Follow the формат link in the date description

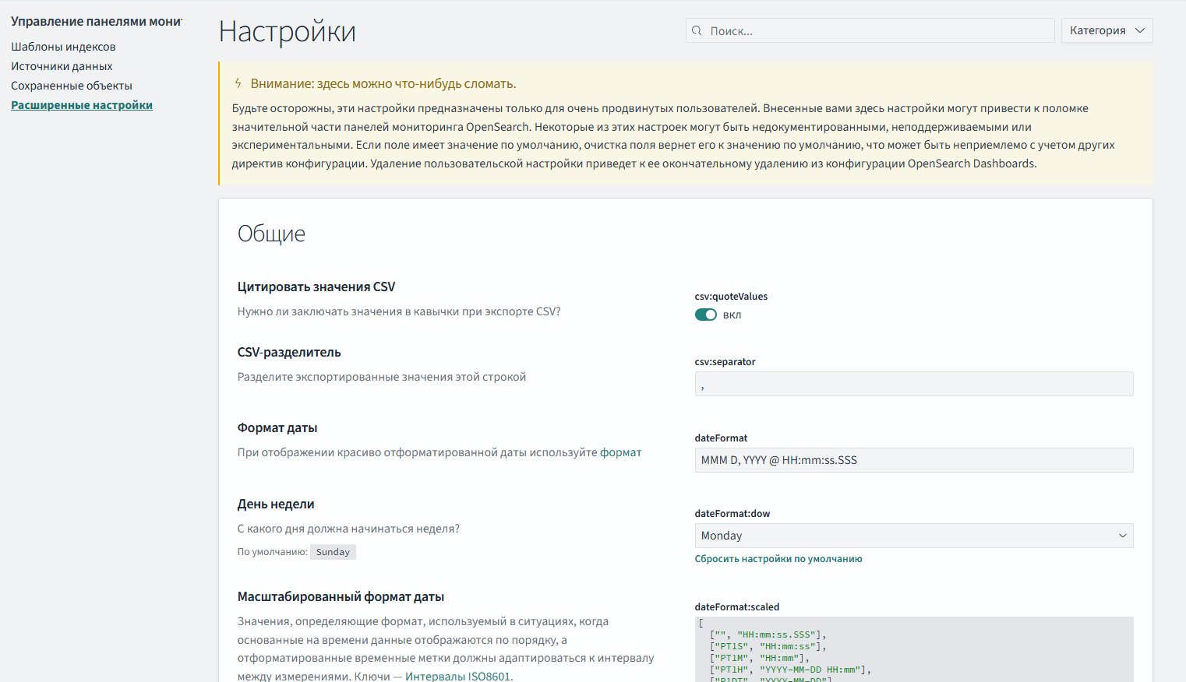[x=620, y=452]
